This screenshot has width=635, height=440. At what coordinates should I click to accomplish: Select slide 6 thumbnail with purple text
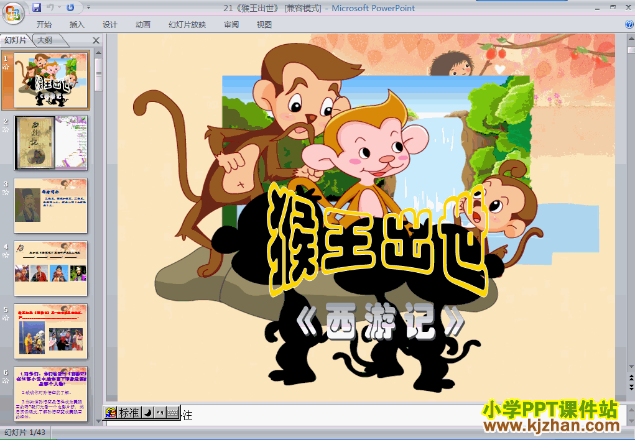point(50,394)
